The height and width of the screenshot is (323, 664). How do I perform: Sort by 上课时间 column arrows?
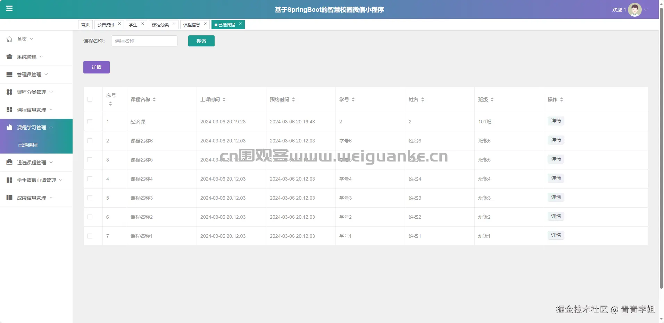tap(224, 99)
